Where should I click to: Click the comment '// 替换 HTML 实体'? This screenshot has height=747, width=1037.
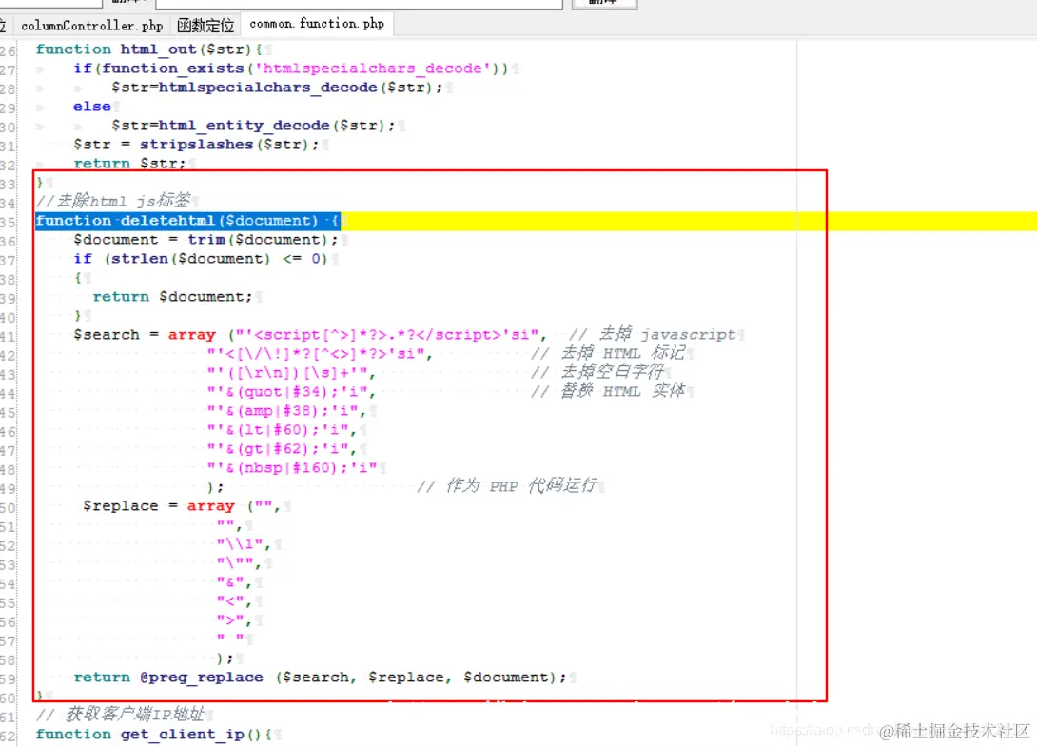(x=608, y=391)
